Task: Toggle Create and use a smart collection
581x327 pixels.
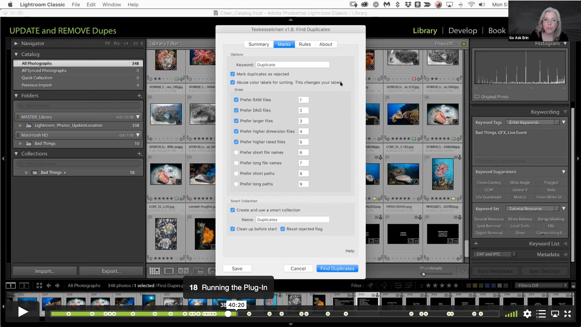Action: pyautogui.click(x=233, y=210)
